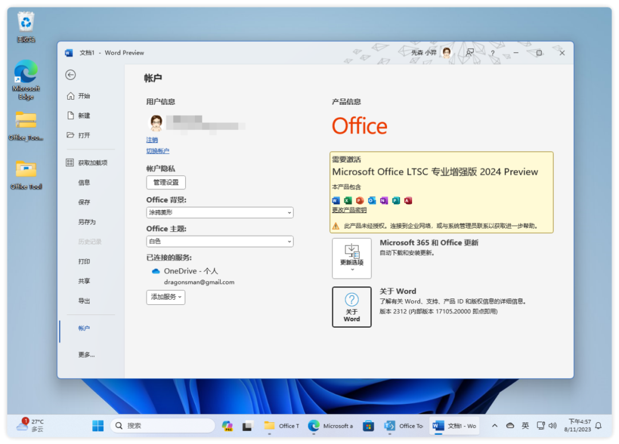The width and height of the screenshot is (619, 444).
Task: Click the activation warning triangle icon
Action: coord(335,226)
